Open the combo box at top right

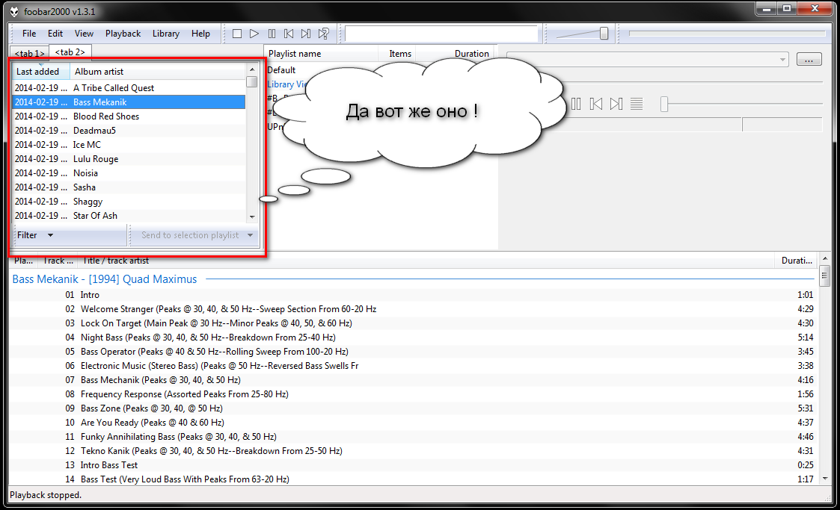(x=647, y=59)
